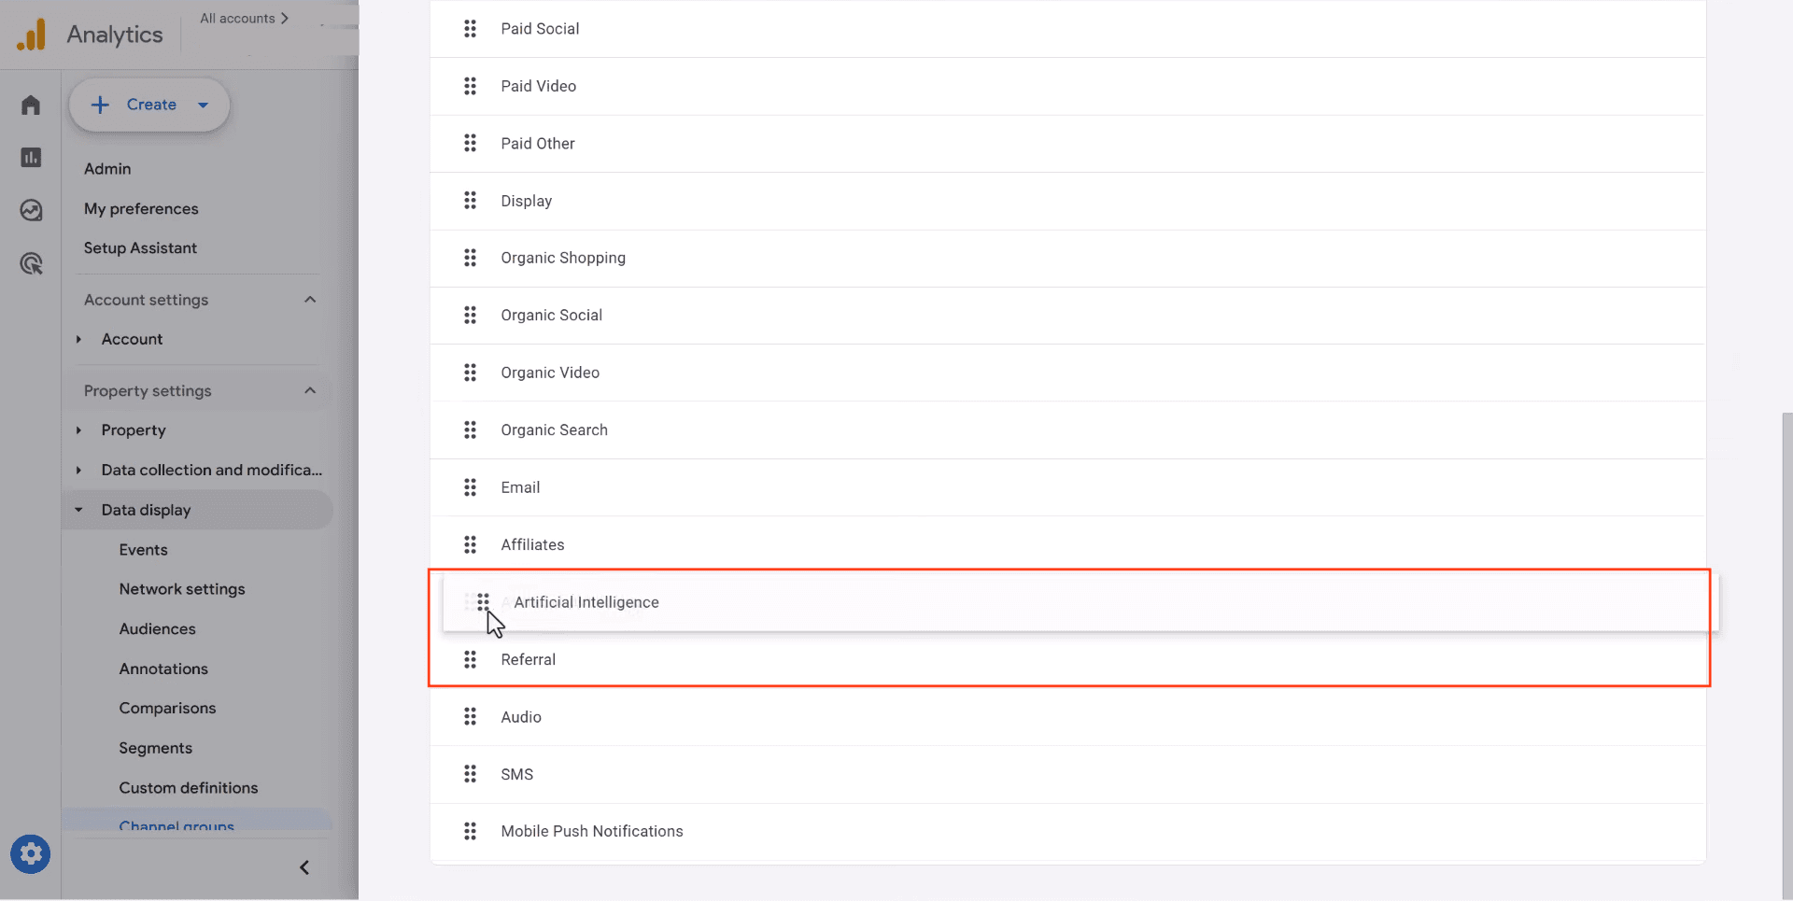Open the Admin settings gear at bottom left

[x=30, y=853]
